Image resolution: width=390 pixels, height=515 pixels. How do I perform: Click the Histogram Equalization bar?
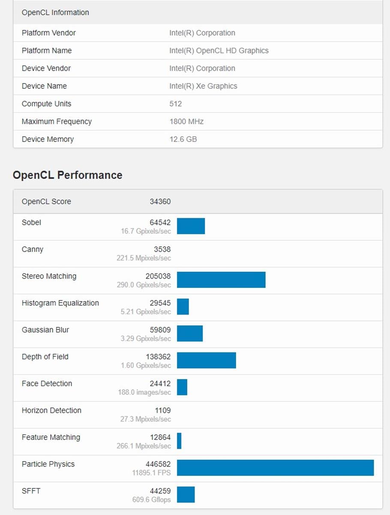183,306
